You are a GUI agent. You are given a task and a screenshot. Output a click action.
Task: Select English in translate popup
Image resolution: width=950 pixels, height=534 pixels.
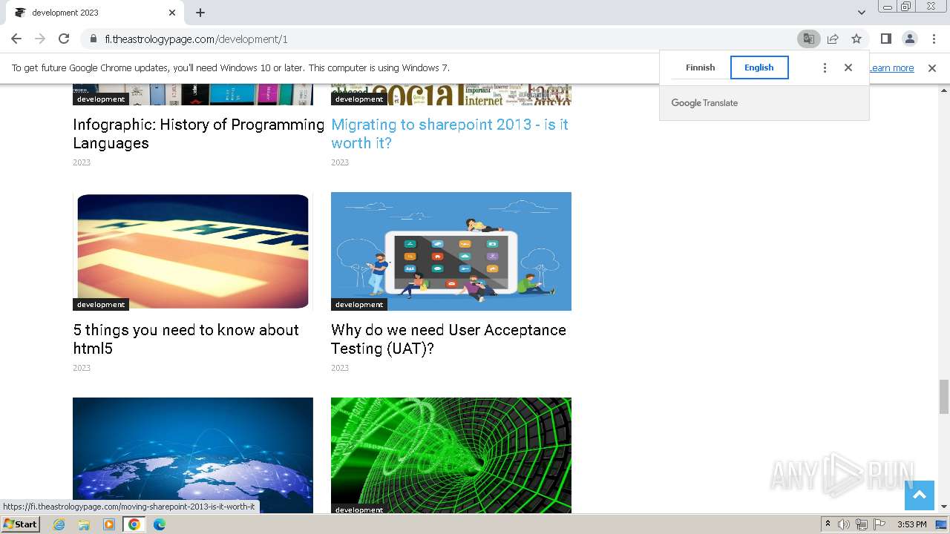759,67
